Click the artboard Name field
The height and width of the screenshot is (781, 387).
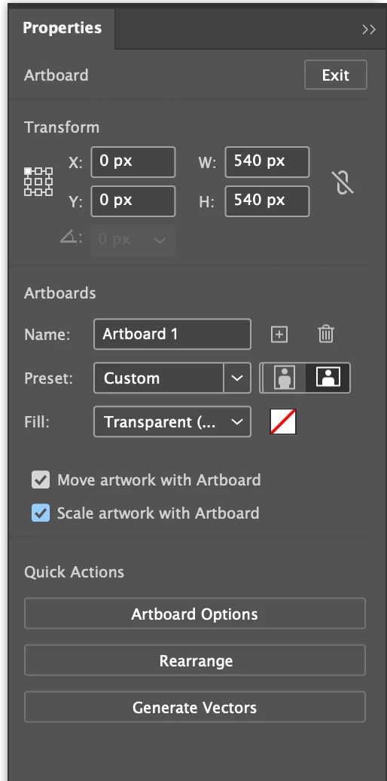coord(172,334)
